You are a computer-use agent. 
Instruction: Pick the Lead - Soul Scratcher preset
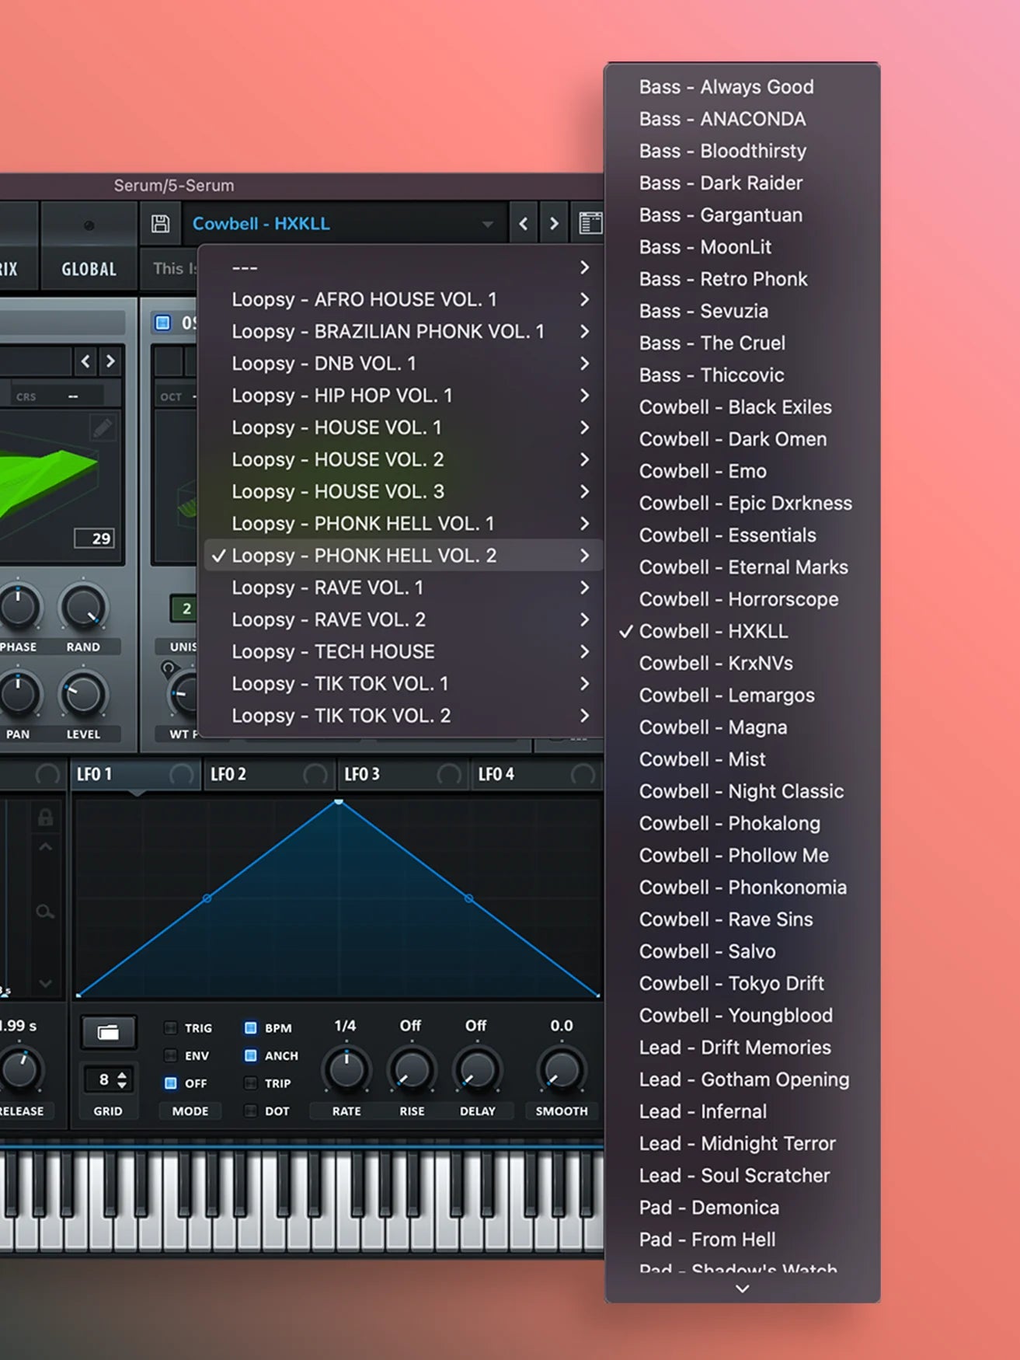click(742, 1175)
